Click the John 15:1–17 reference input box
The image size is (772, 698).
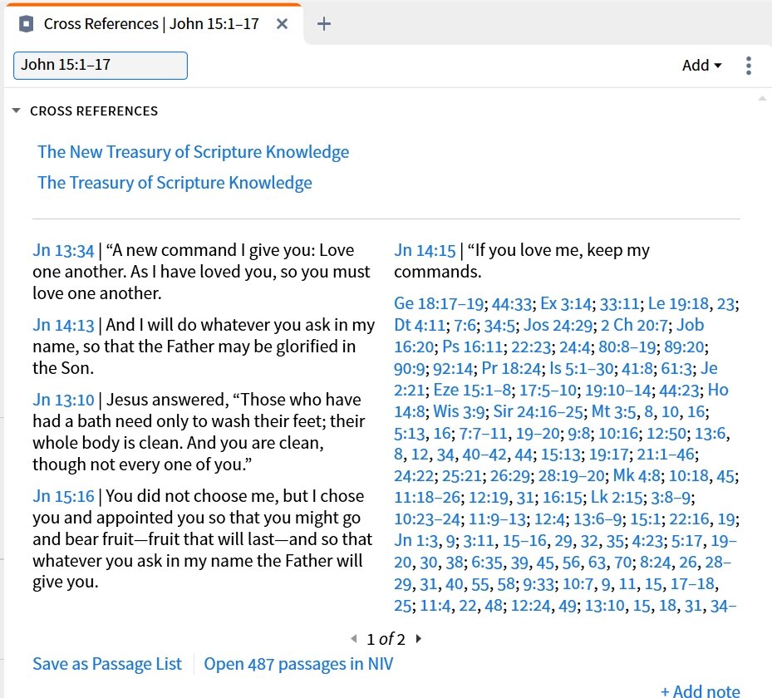pos(101,66)
